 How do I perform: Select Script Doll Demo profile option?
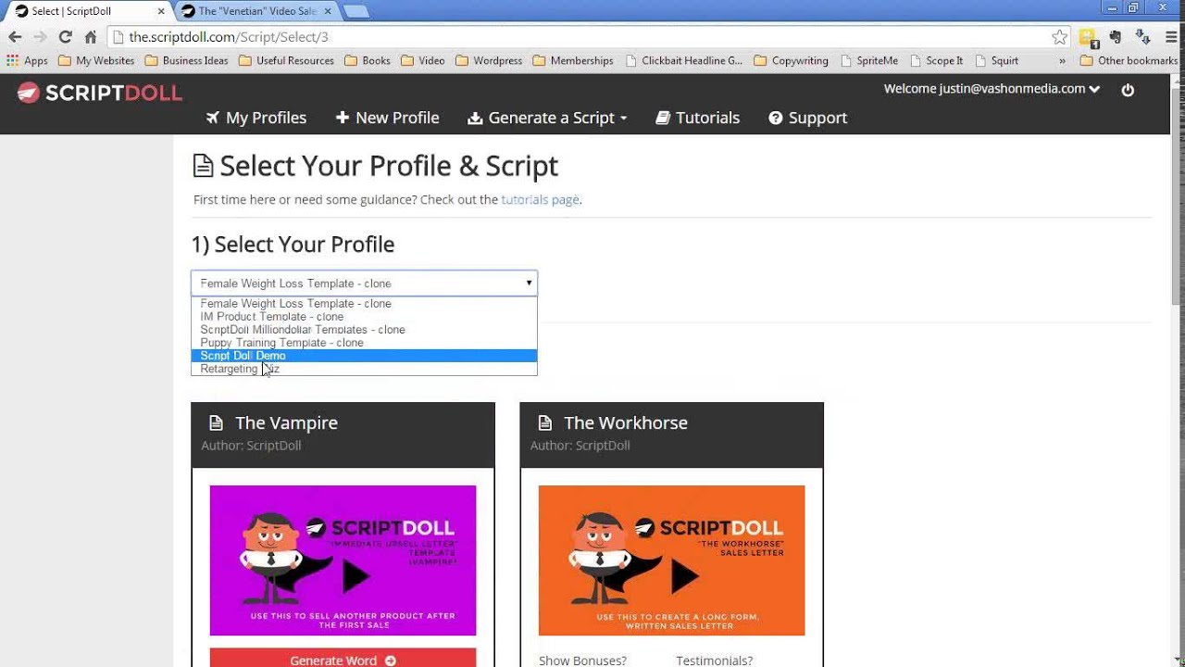click(364, 355)
